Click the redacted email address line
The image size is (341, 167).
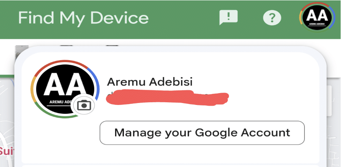tap(167, 97)
